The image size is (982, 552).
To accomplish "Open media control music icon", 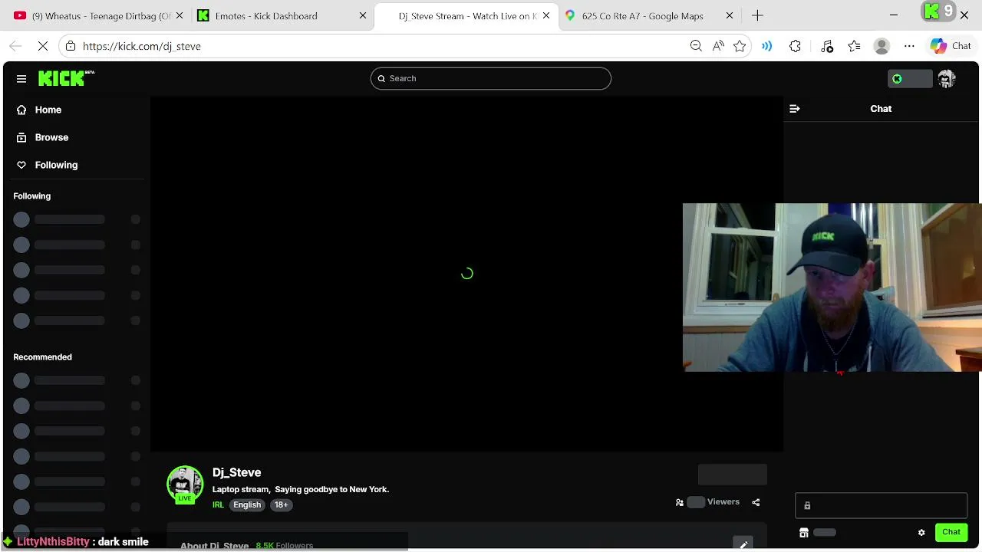I will (x=827, y=46).
